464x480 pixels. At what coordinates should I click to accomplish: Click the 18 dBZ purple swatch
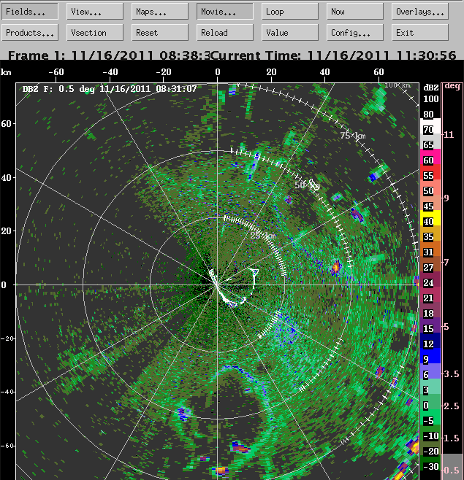click(x=430, y=310)
